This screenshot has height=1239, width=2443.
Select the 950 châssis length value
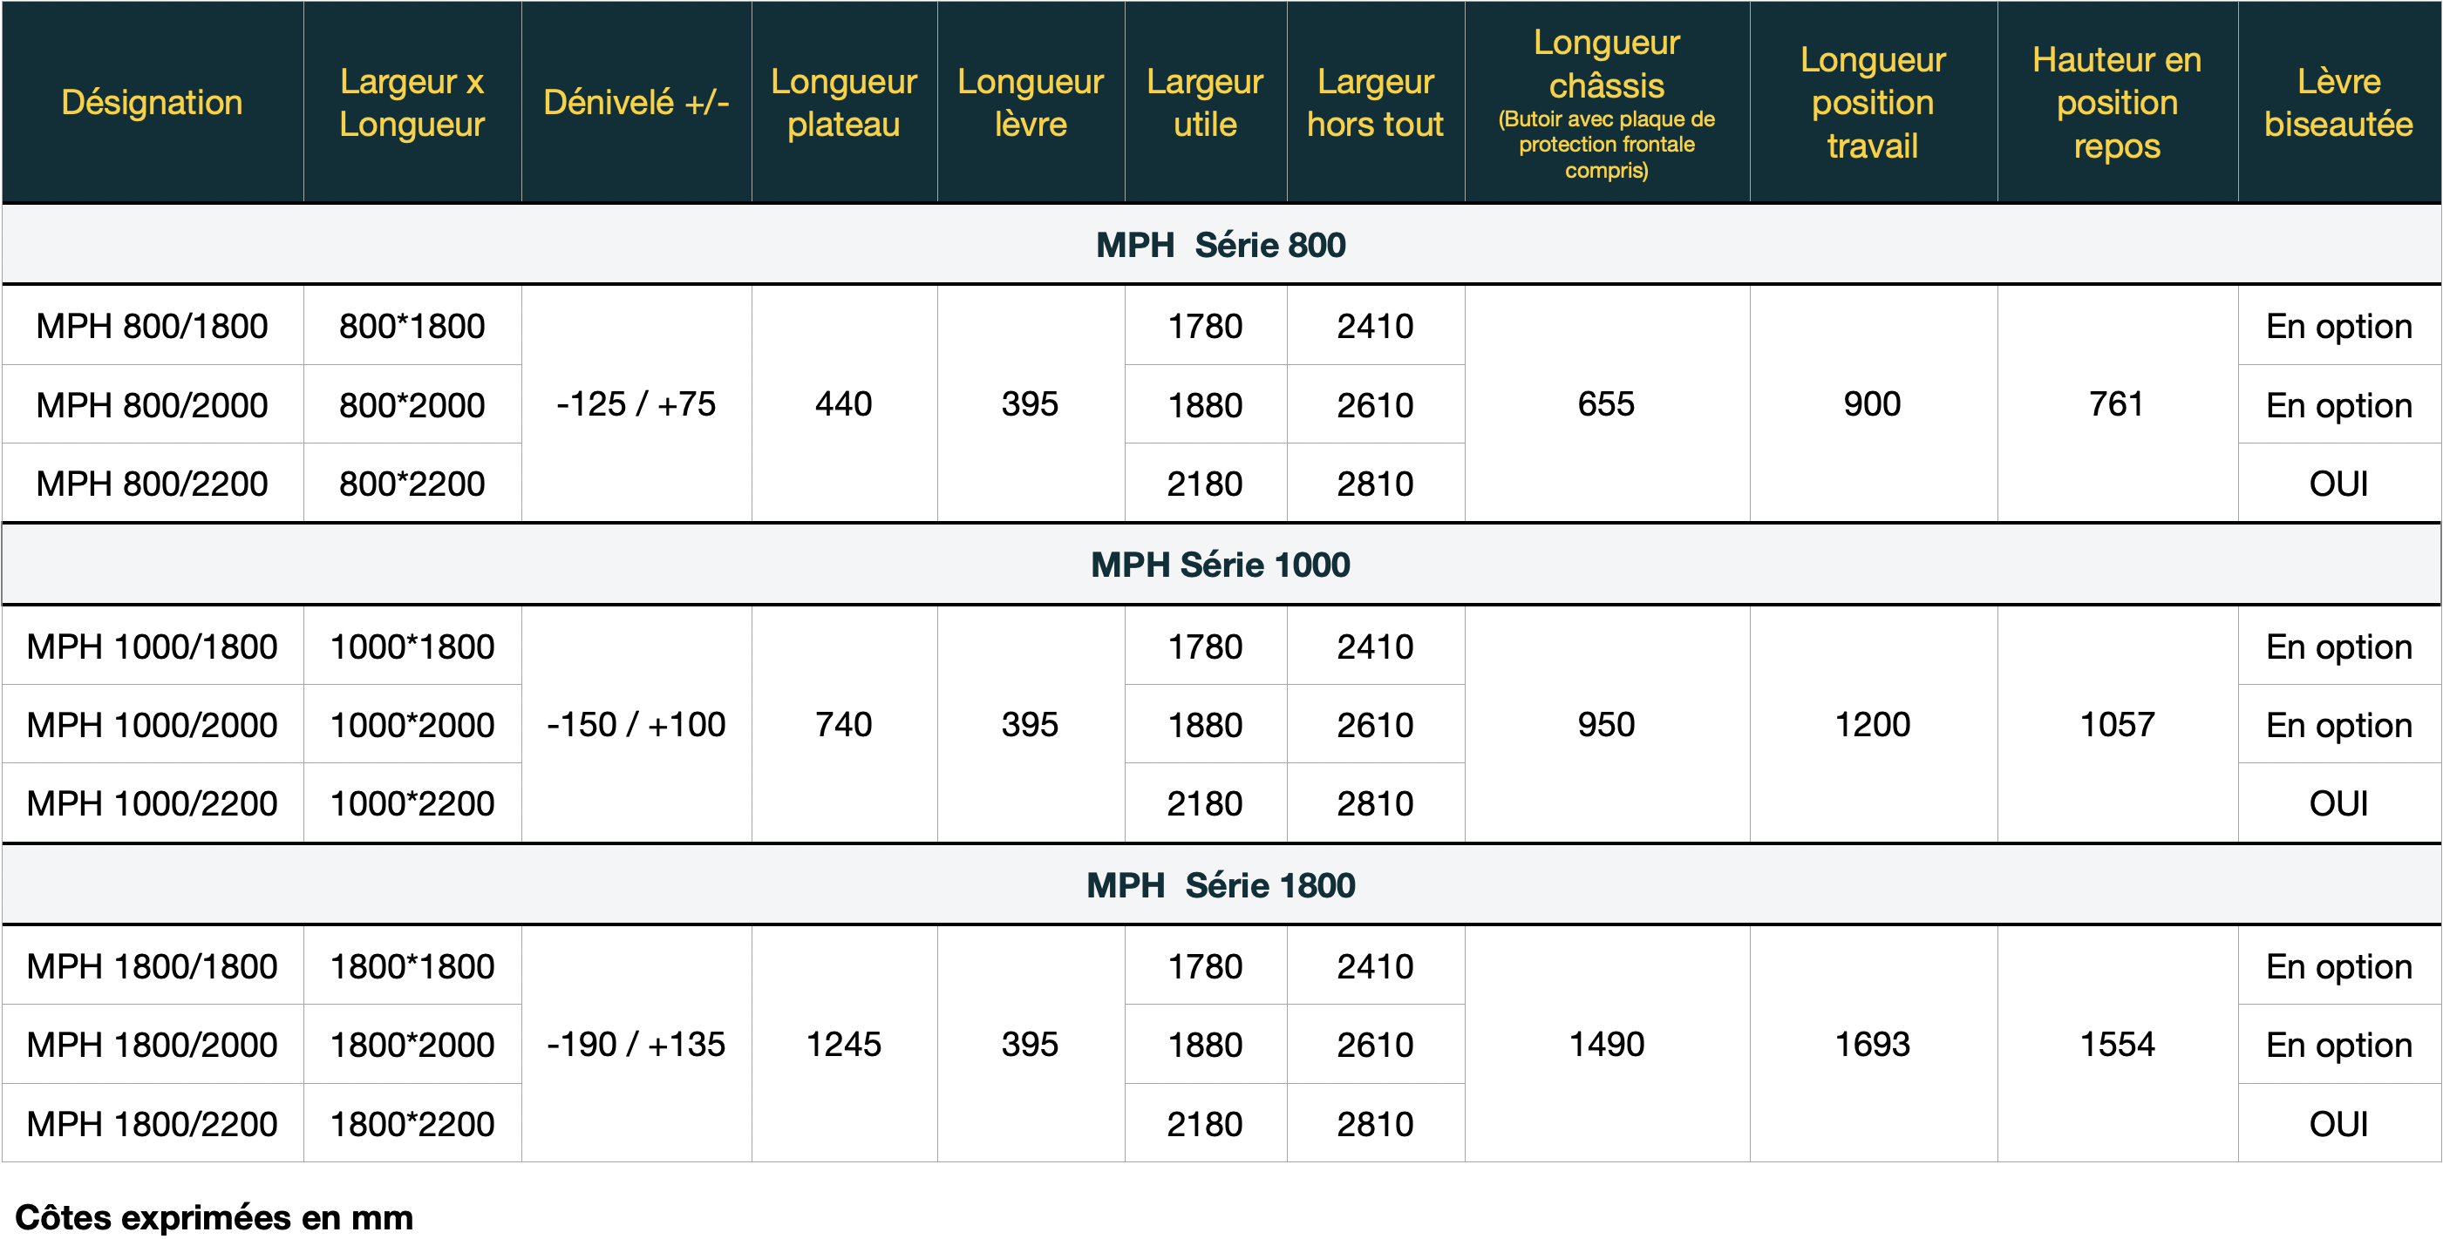(1607, 724)
